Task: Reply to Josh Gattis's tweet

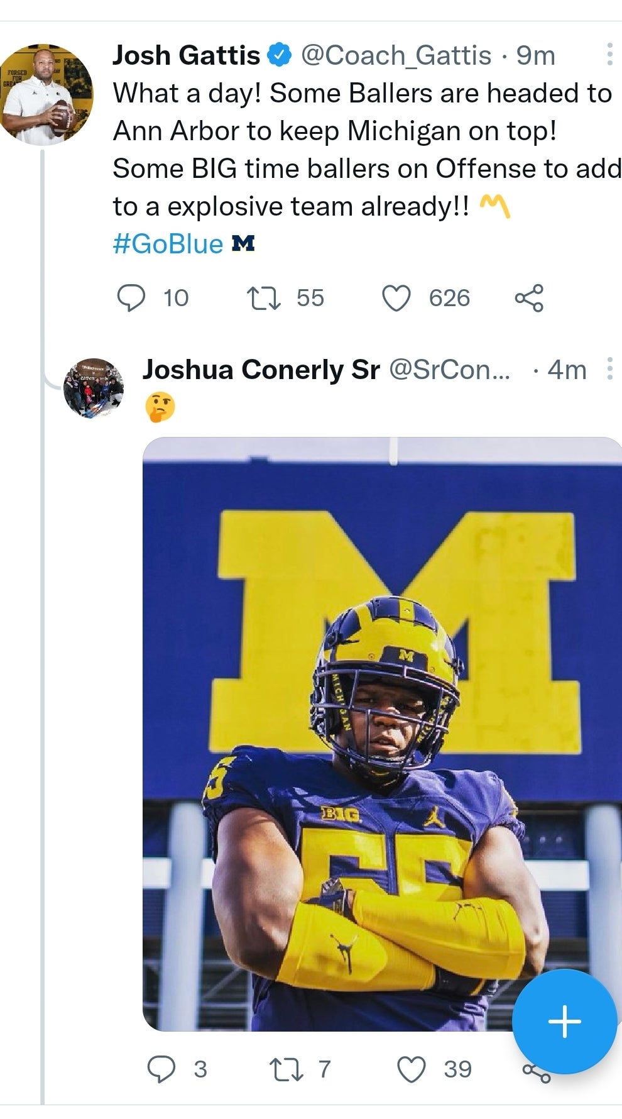Action: click(x=131, y=298)
